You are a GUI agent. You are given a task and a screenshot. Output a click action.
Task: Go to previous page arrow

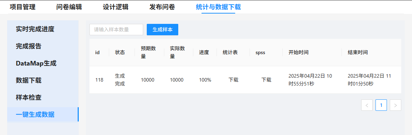(x=367, y=105)
